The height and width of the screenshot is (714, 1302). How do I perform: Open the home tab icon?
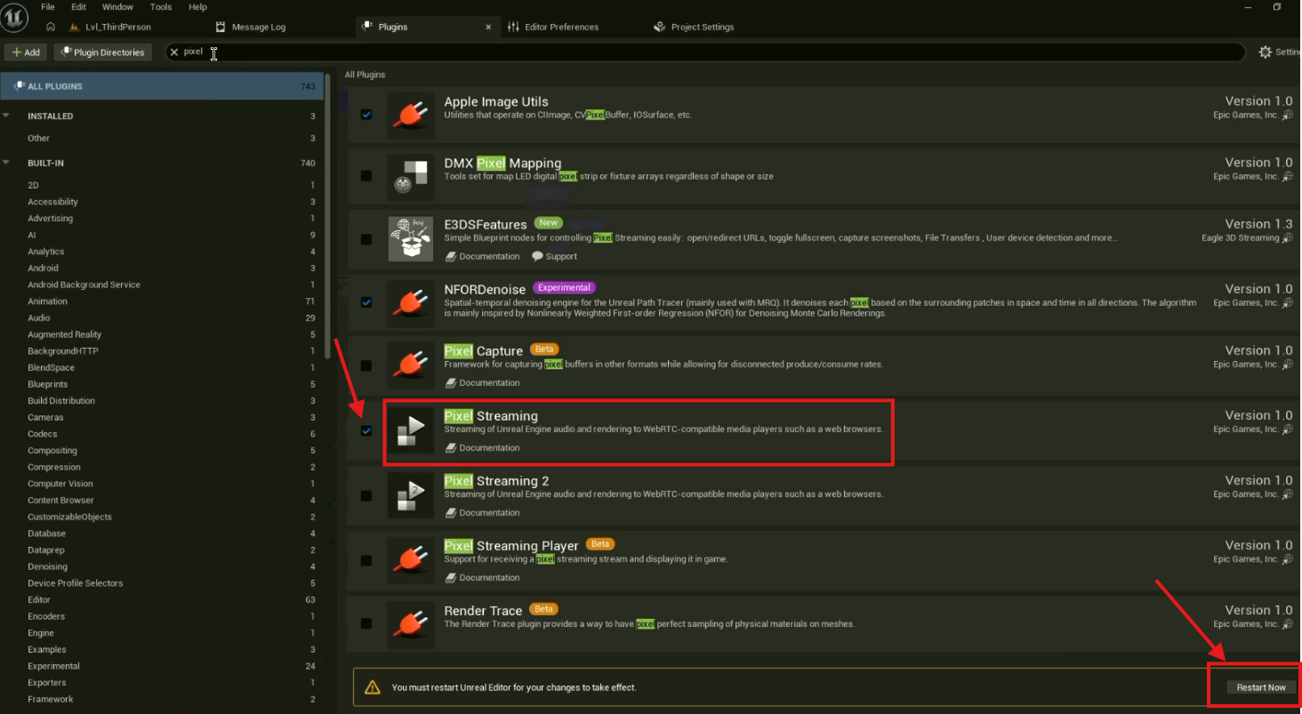point(51,27)
